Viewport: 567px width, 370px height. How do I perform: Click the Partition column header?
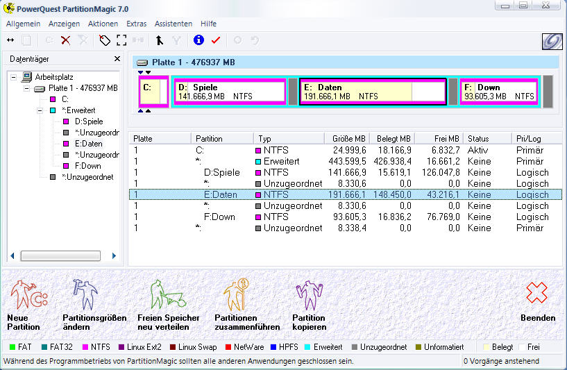(x=222, y=139)
